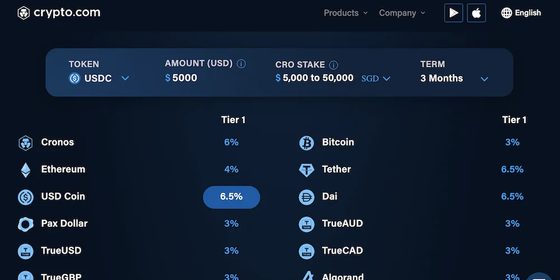This screenshot has height=280, width=560.
Task: Open Apple App Store icon
Action: 477,13
